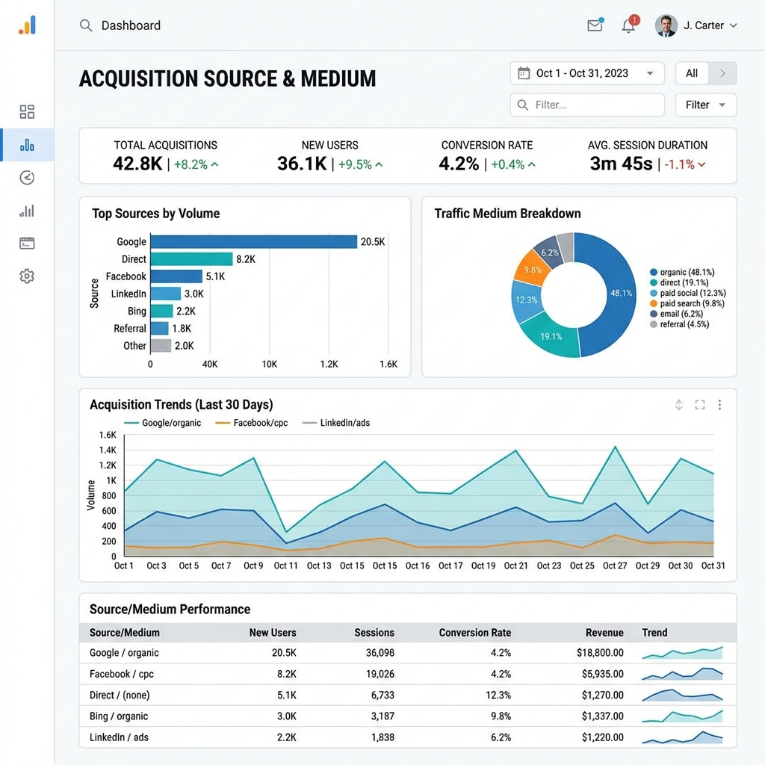
Task: Click the next arrow beside All
Action: click(722, 73)
